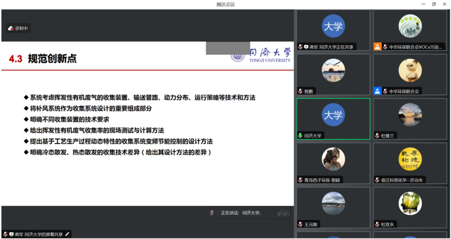Click name label 高军 同济大学正在共享
Viewport: 451px width, 239px height.
click(331, 47)
